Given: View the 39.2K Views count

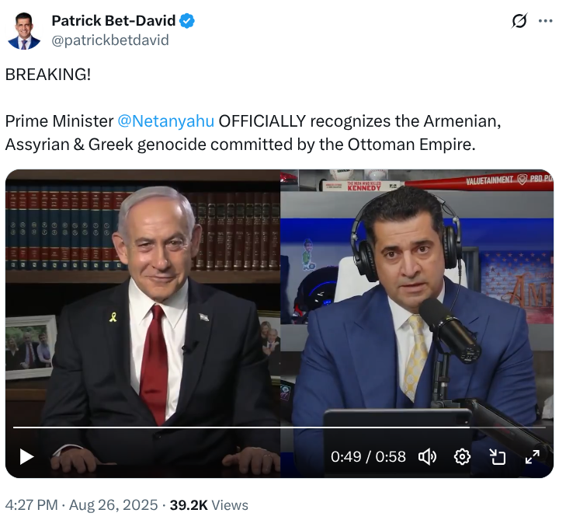Looking at the screenshot, I should (x=209, y=504).
